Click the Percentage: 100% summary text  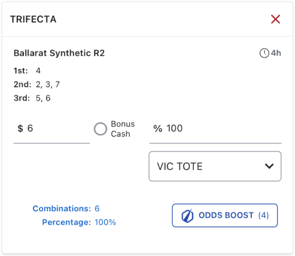coord(79,222)
